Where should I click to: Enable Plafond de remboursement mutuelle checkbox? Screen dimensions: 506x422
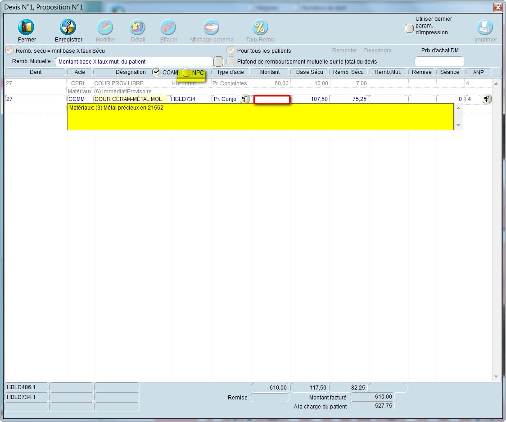[x=231, y=61]
